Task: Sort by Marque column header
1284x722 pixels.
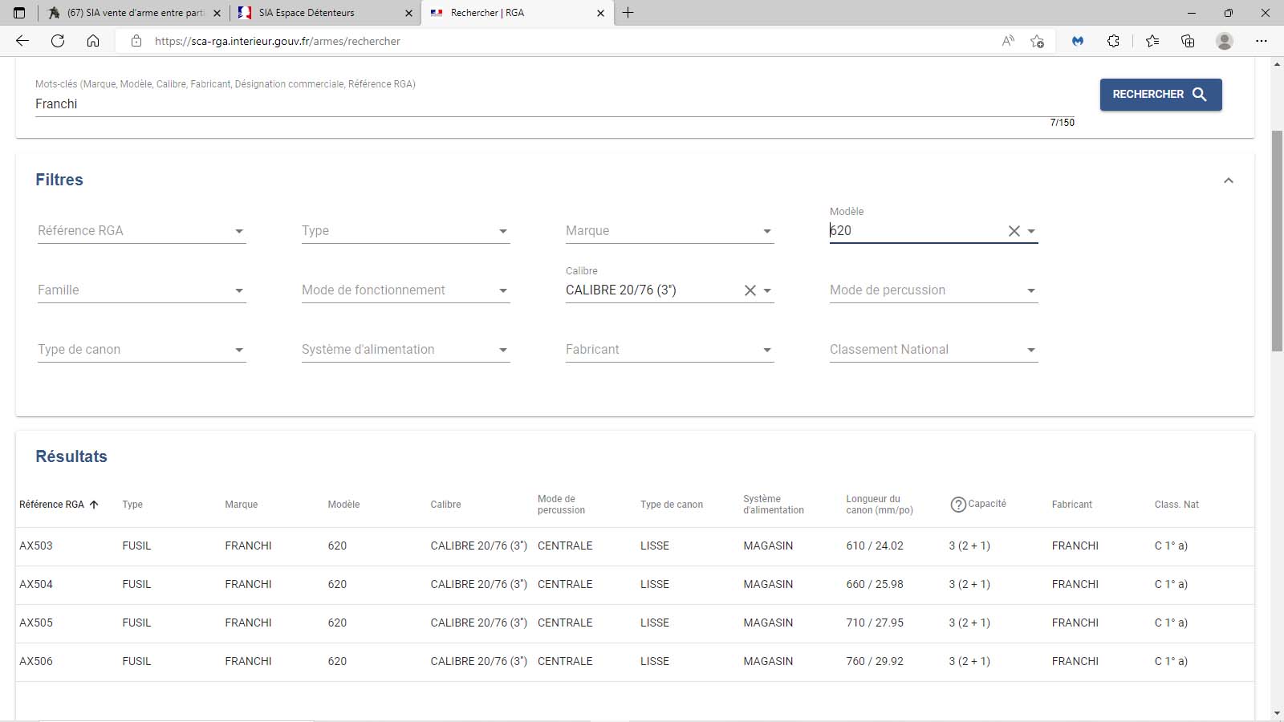Action: click(x=241, y=505)
